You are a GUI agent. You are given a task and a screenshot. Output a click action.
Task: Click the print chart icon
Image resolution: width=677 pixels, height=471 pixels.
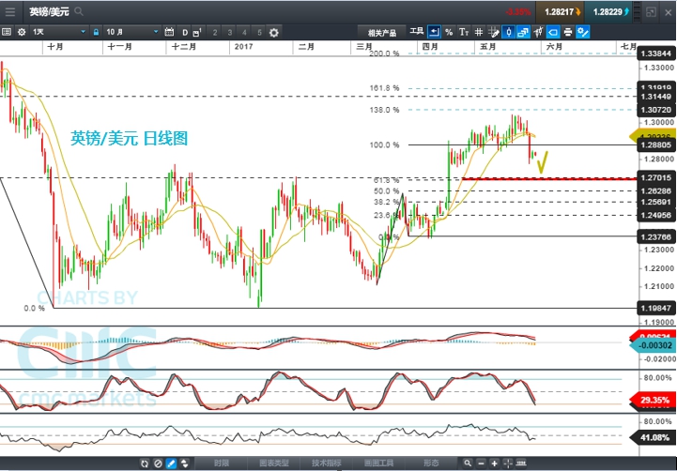click(569, 32)
